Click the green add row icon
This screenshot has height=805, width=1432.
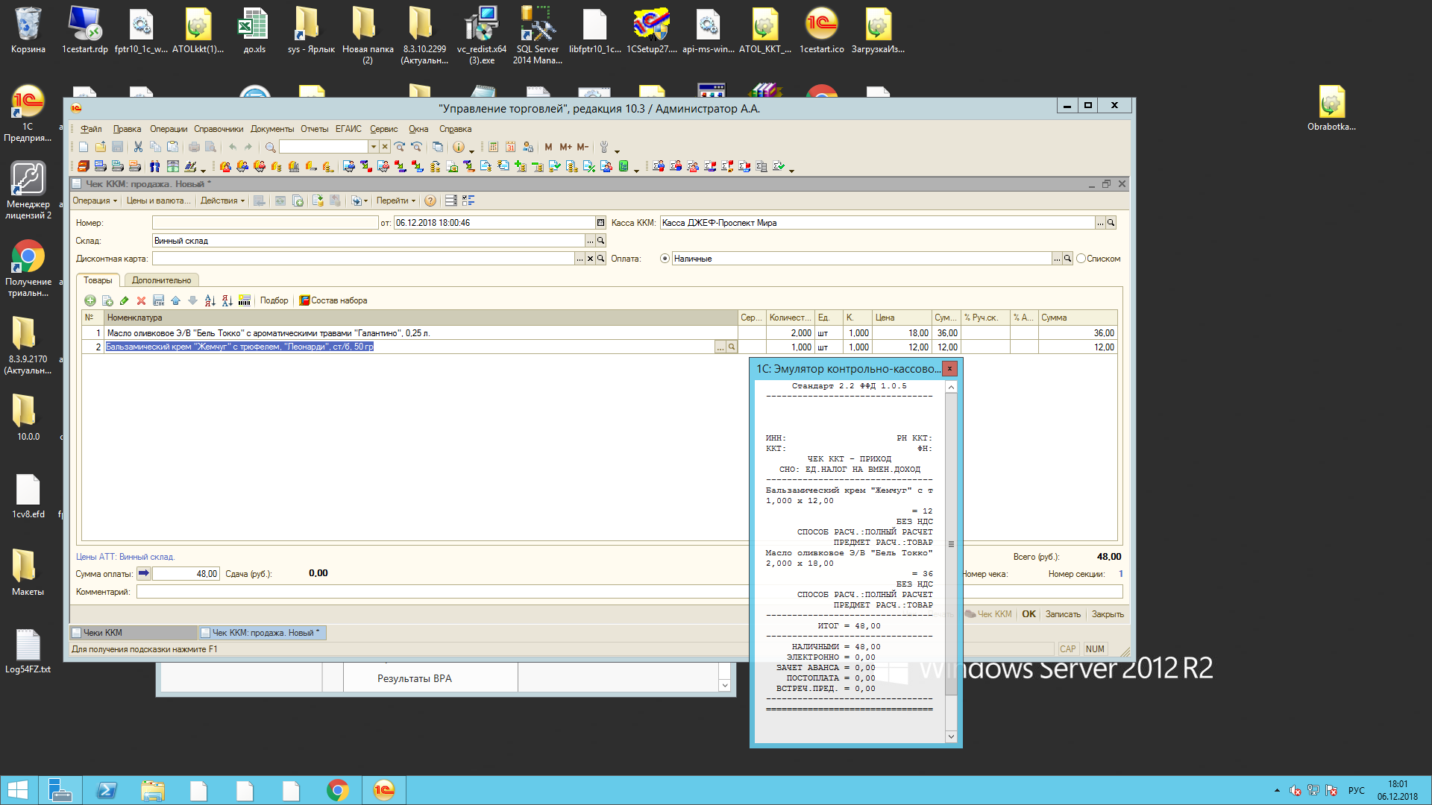coord(90,300)
